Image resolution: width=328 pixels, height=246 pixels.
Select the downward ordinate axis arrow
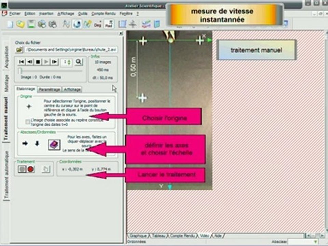(37, 143)
